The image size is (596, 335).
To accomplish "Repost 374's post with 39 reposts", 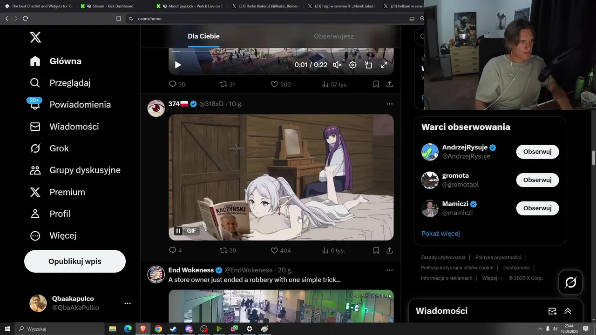I will coord(228,250).
